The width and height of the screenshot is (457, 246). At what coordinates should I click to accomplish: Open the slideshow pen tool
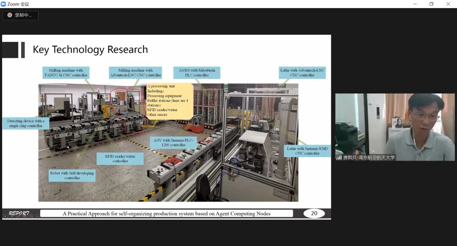pyautogui.click(x=18, y=216)
